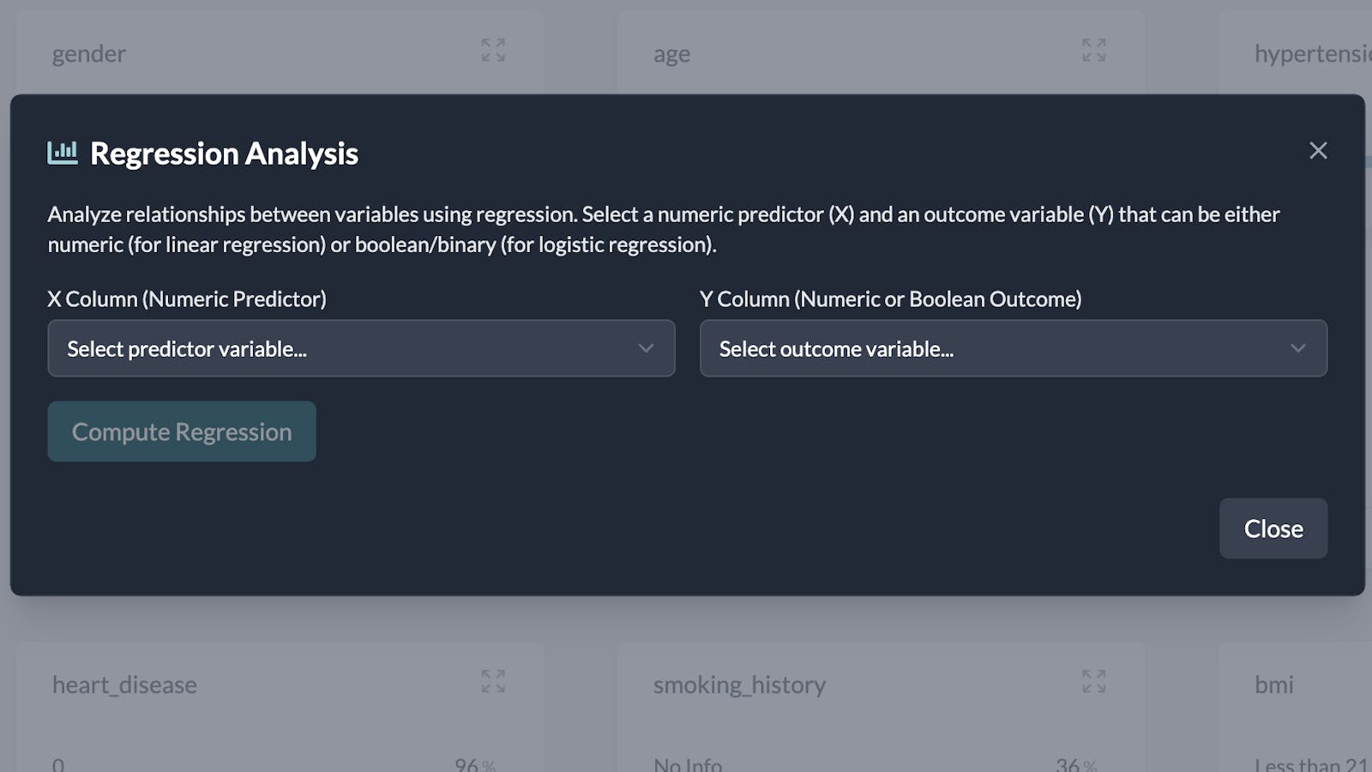Screen dimensions: 1372x772
Task: Click the chevron on the X Column selector
Action: click(x=646, y=348)
